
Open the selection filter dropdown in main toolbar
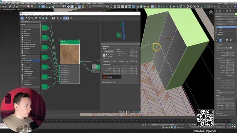point(23,6)
